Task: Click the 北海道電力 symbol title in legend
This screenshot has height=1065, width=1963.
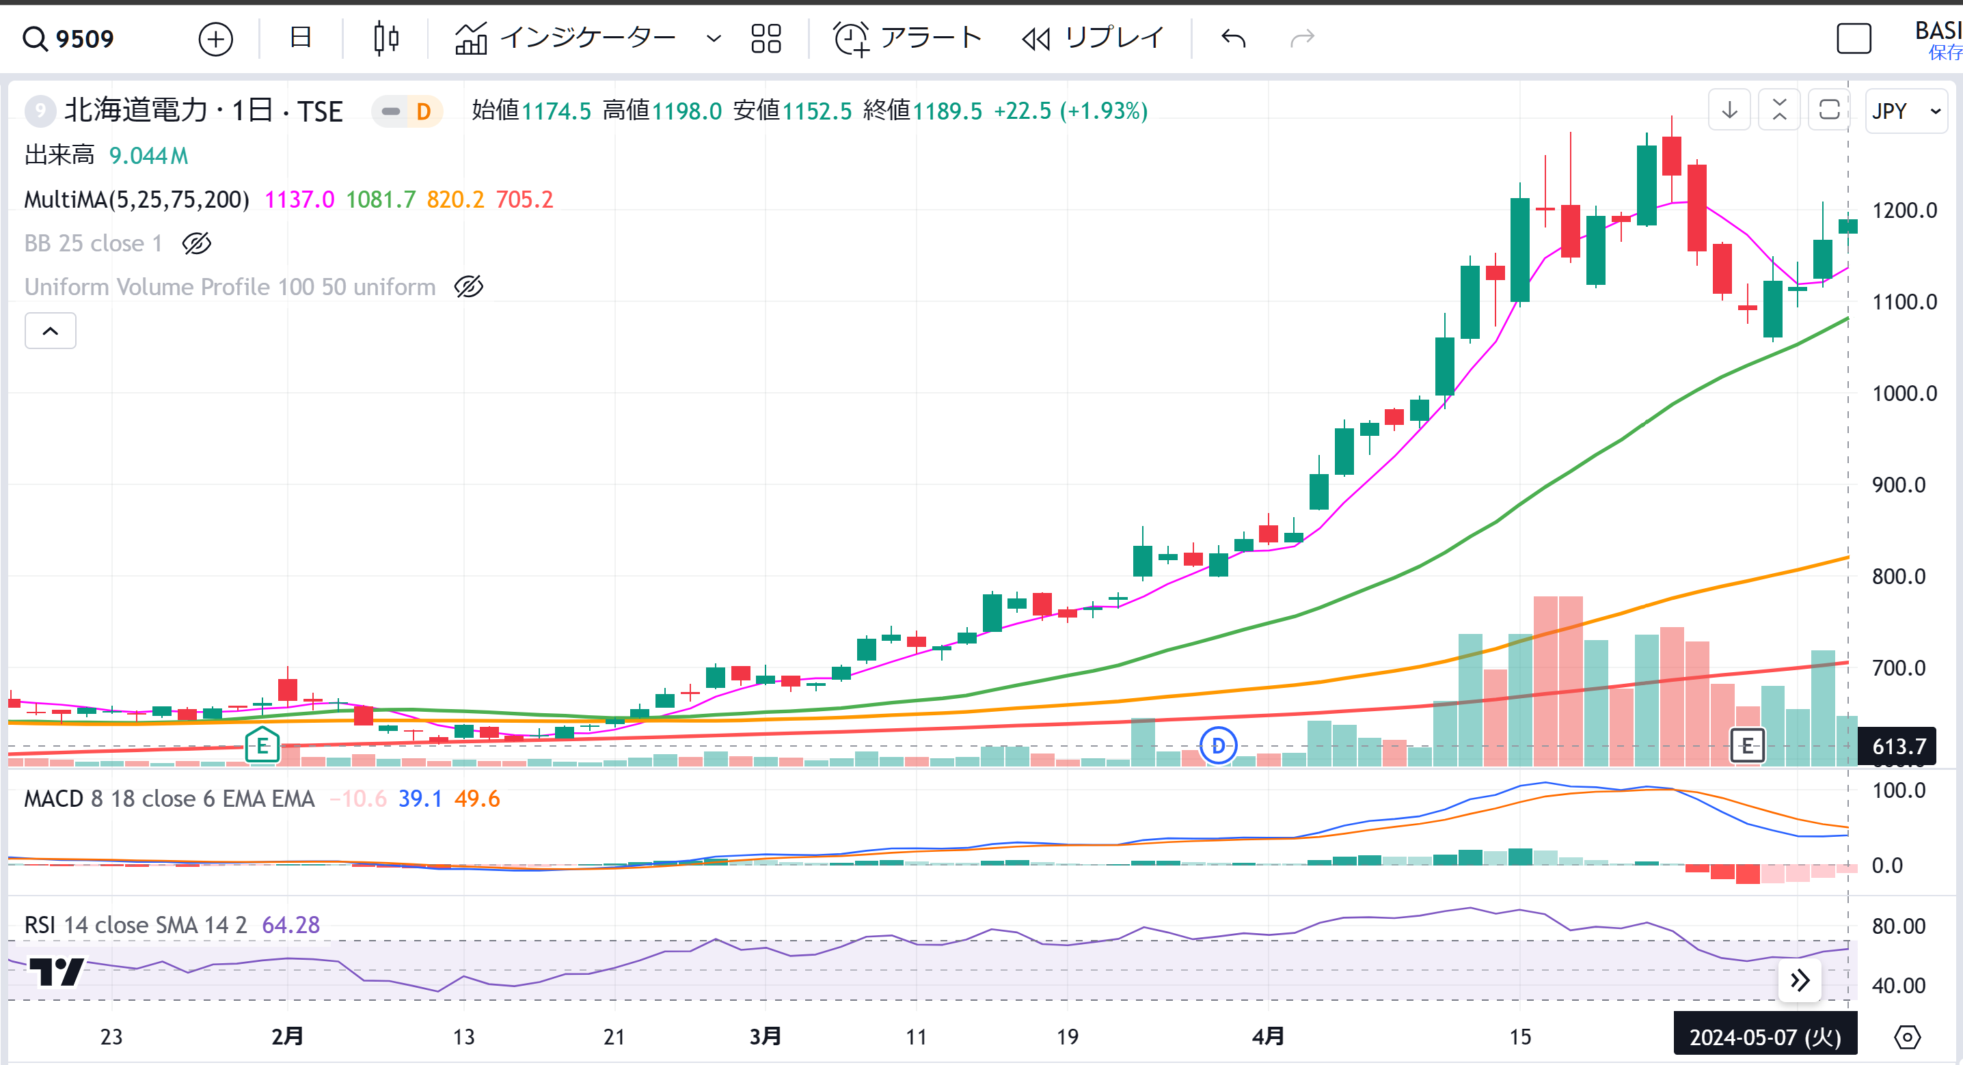Action: pos(204,111)
